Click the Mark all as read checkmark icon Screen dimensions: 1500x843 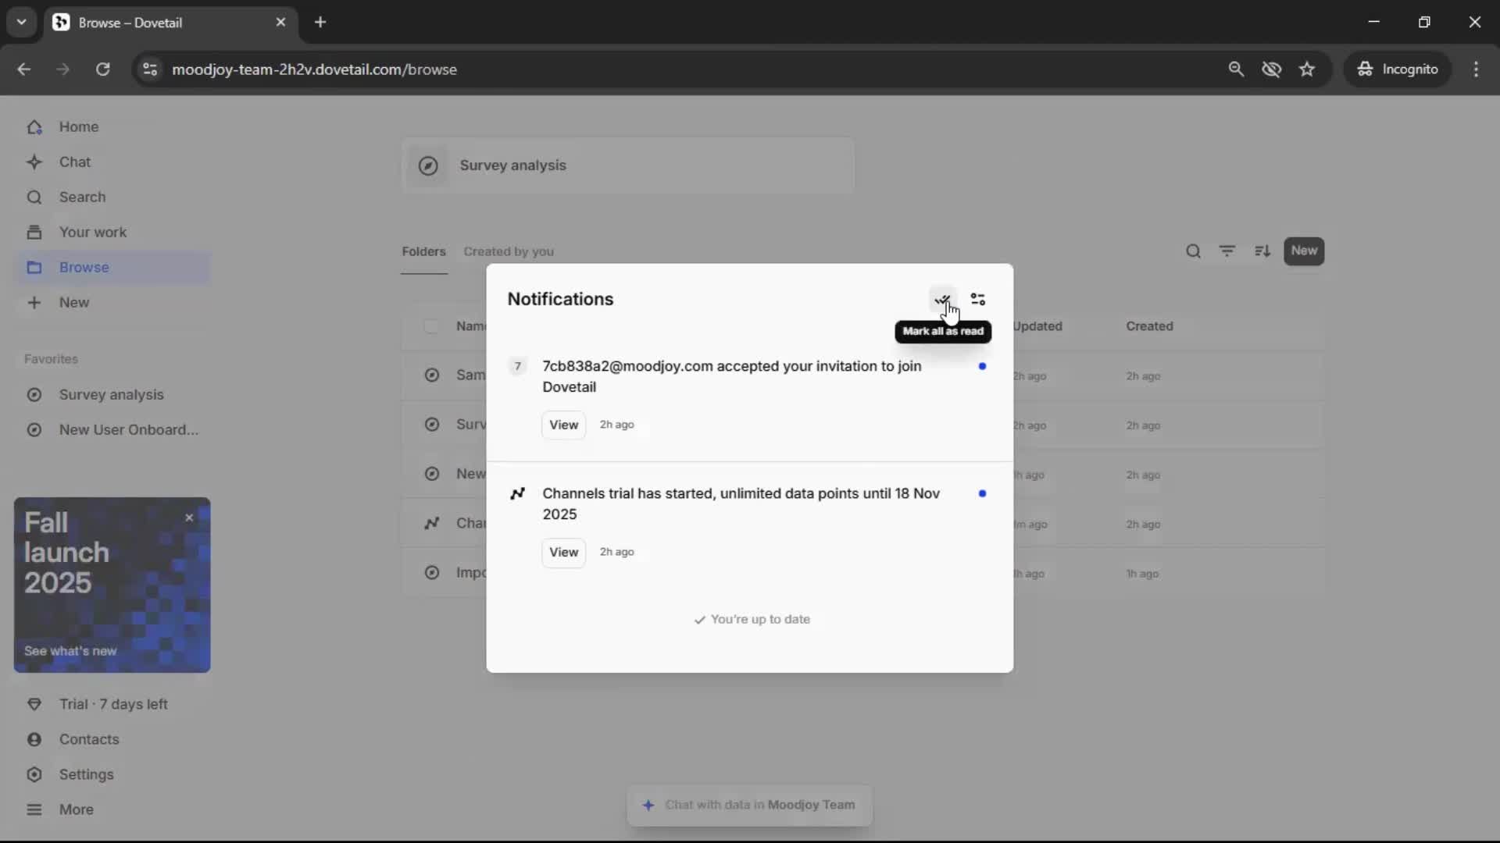tap(942, 299)
